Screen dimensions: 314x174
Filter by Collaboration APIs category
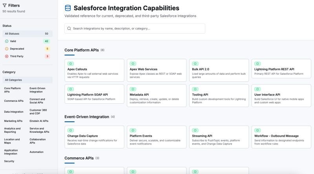coord(38,141)
